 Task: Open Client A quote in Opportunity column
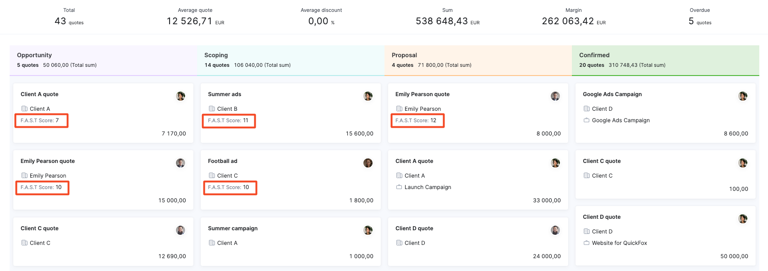pyautogui.click(x=103, y=113)
